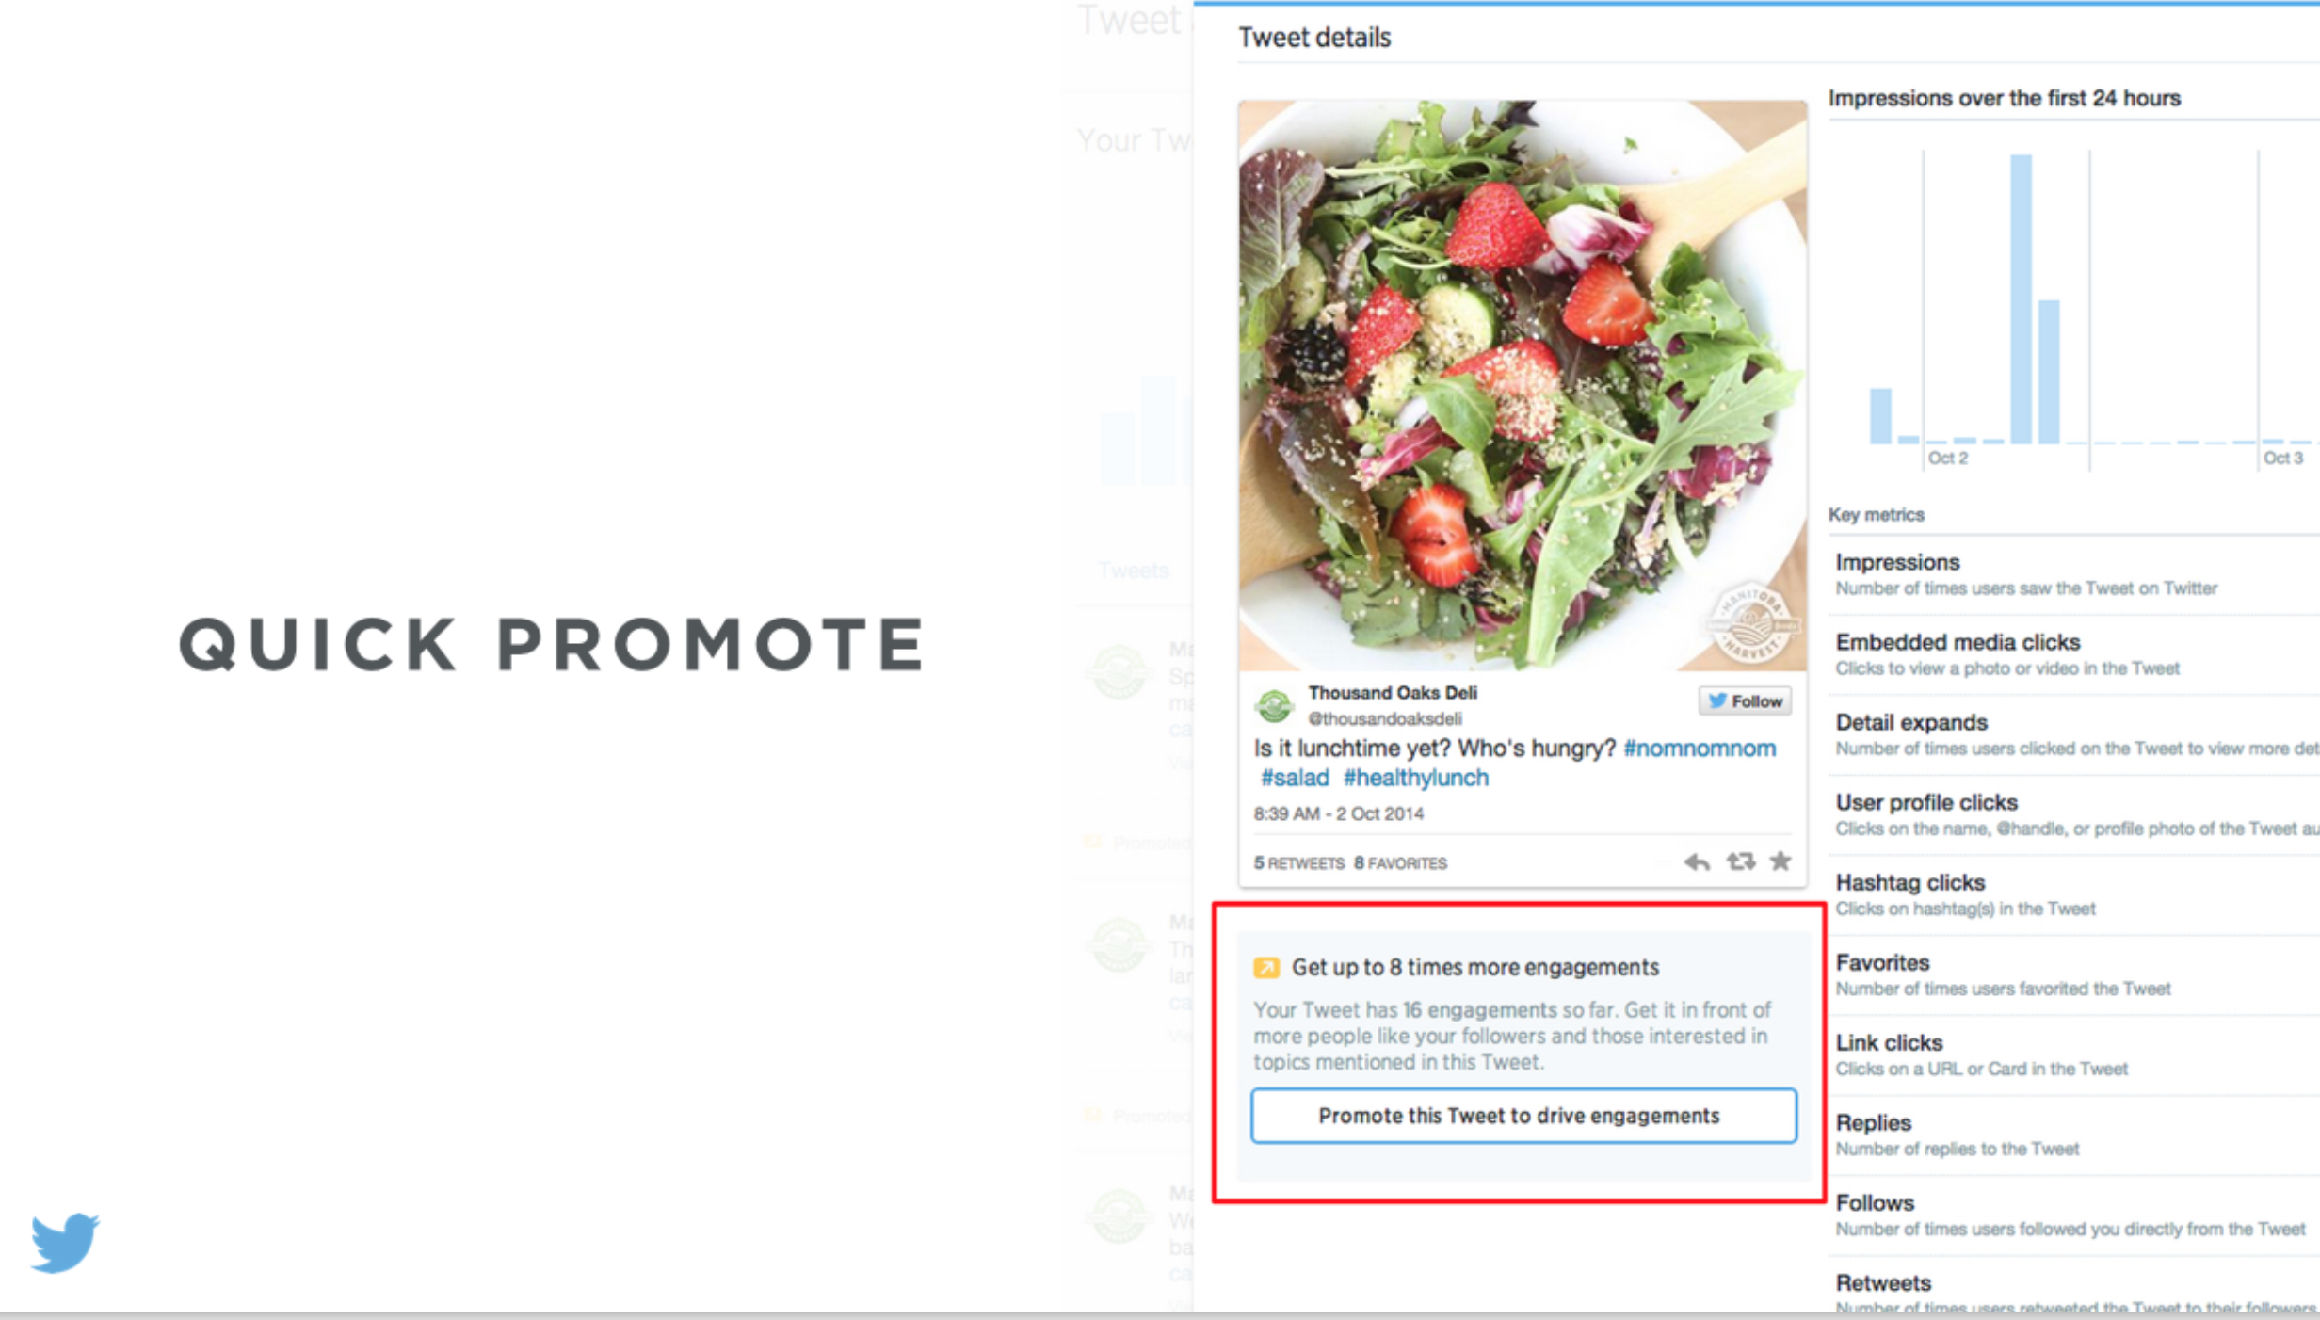Open the @thousandoaksdeli handle
2320x1320 pixels.
[x=1385, y=718]
